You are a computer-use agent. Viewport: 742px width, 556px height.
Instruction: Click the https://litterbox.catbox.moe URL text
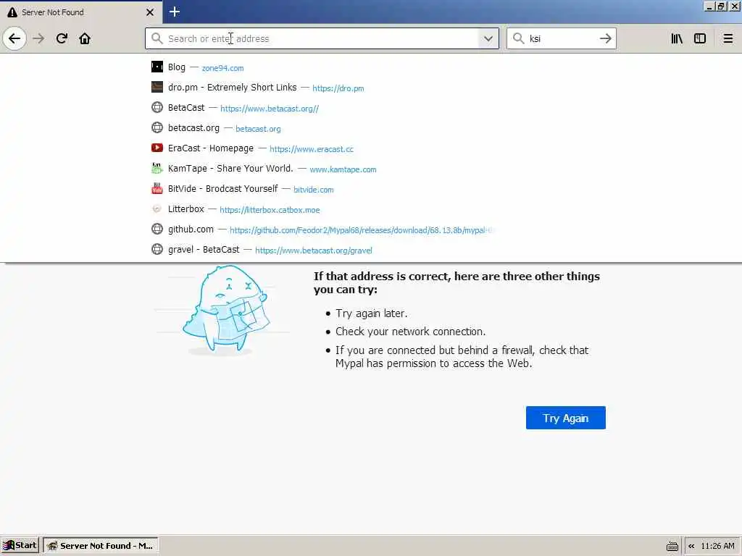click(x=270, y=211)
